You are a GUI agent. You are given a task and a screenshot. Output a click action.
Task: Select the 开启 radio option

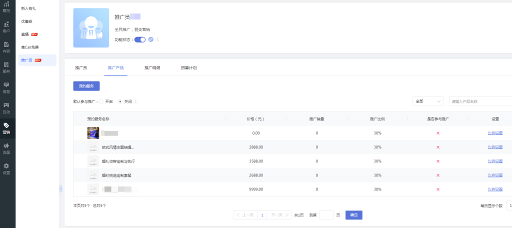point(101,101)
